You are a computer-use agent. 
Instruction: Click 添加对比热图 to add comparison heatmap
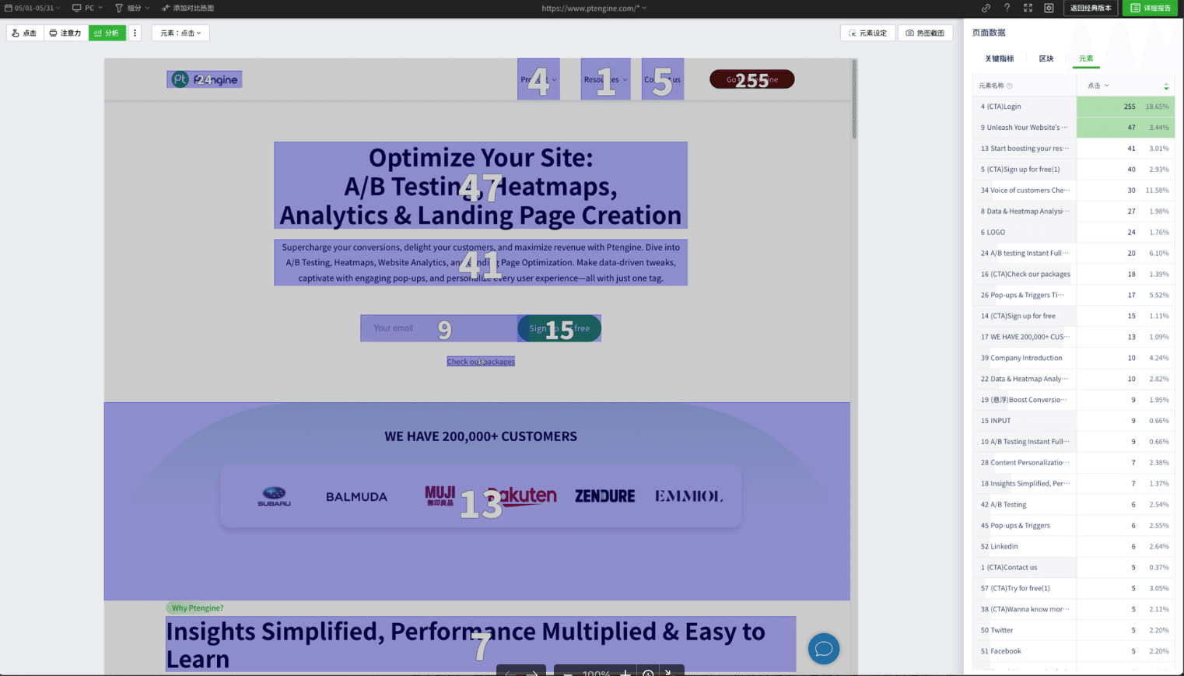[x=187, y=8]
